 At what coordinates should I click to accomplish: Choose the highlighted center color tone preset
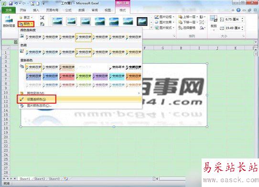(x=84, y=53)
